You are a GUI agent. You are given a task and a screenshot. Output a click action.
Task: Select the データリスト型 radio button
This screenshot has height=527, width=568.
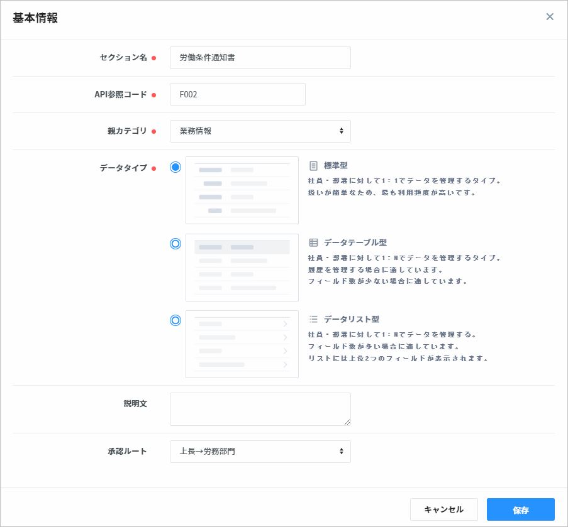tap(175, 320)
